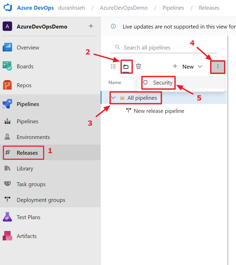236x265 pixels.
Task: Open the Artifacts hub icon
Action: [7, 236]
